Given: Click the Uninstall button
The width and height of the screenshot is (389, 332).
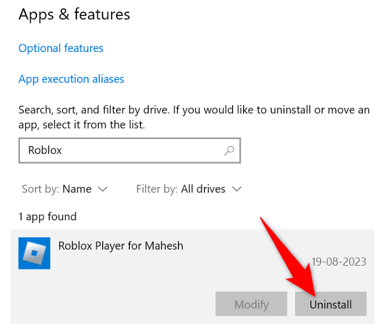Looking at the screenshot, I should coord(330,304).
